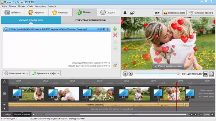Image resolution: width=216 pixels, height=121 pixels.
Task: Open the Слайд menu
Action: coord(30,6)
